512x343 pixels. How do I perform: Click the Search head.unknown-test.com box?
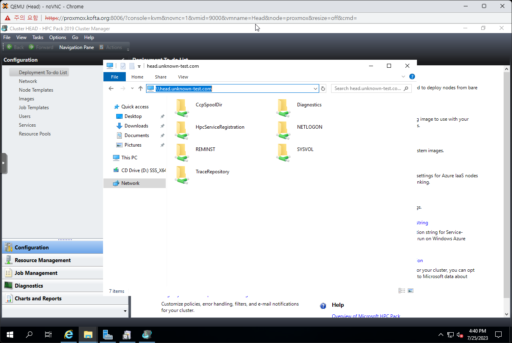tap(367, 88)
